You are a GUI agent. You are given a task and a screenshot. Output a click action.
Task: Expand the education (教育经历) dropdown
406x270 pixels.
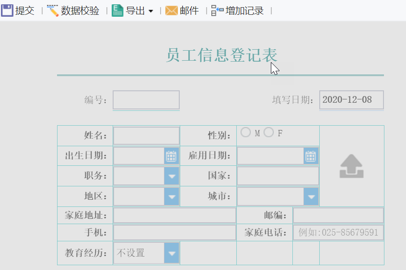tap(172, 253)
